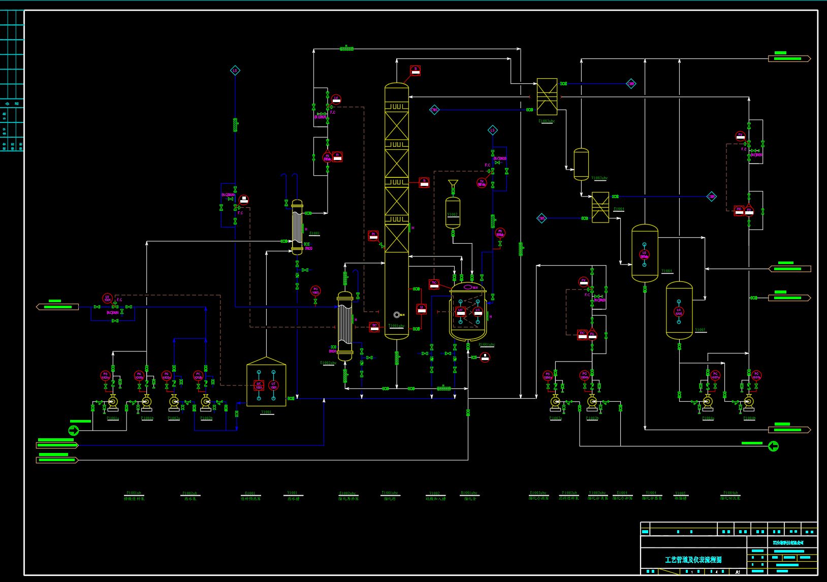This screenshot has height=582, width=827.
Task: Select the small V1003abc separator vessel
Action: 581,164
